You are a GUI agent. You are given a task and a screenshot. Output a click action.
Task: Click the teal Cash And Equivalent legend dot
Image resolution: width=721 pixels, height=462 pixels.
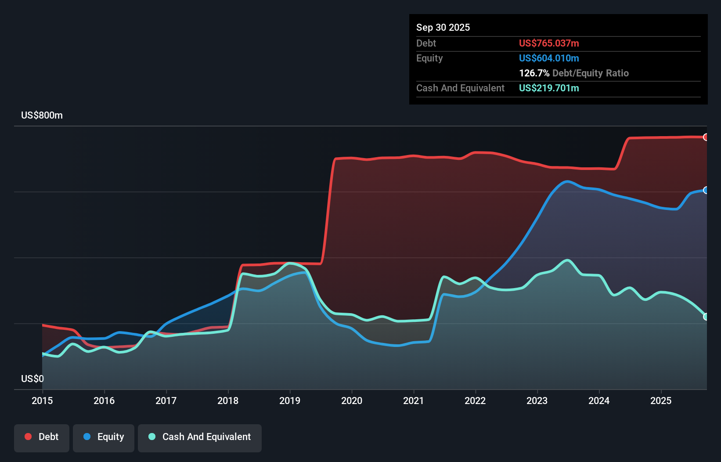tap(151, 437)
